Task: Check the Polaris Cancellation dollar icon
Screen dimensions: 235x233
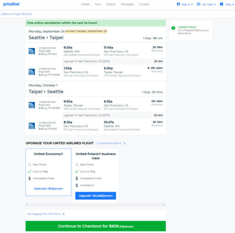Action: [x=77, y=185]
